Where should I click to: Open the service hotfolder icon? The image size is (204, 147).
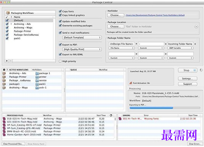coord(37,81)
